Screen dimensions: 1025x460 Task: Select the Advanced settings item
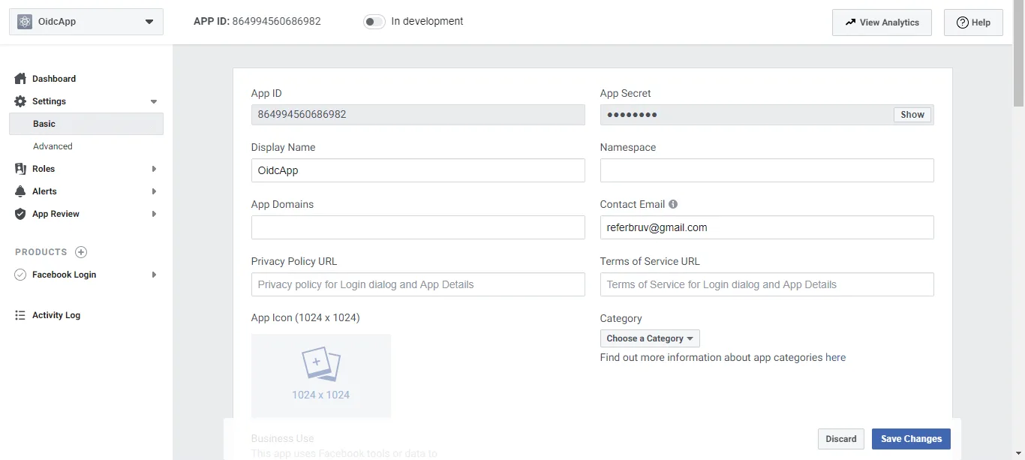(x=53, y=146)
